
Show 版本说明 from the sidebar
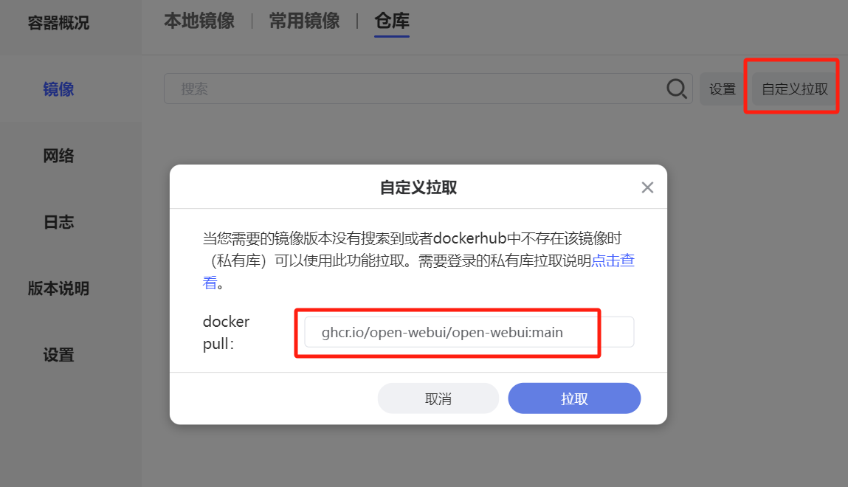click(58, 289)
